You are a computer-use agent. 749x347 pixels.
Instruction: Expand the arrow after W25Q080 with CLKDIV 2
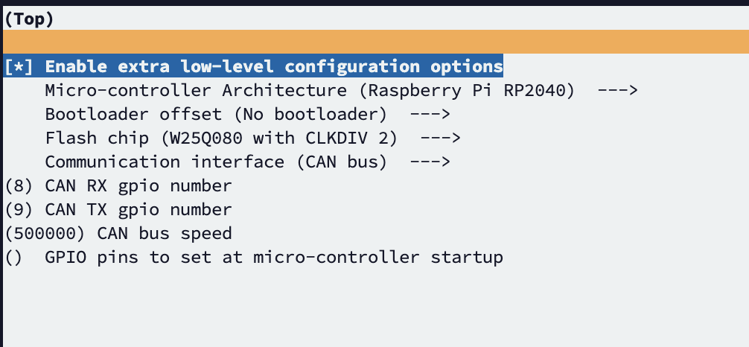[x=441, y=139]
